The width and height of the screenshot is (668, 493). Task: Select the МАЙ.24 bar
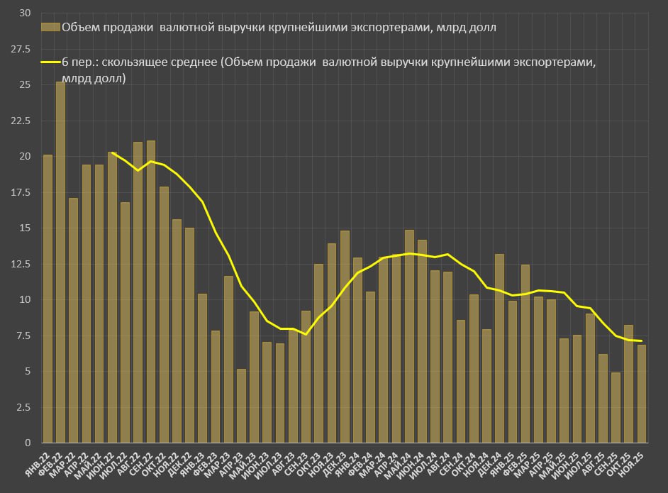coord(409,340)
